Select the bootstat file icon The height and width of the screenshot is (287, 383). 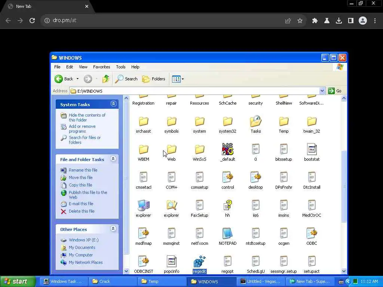tap(312, 149)
